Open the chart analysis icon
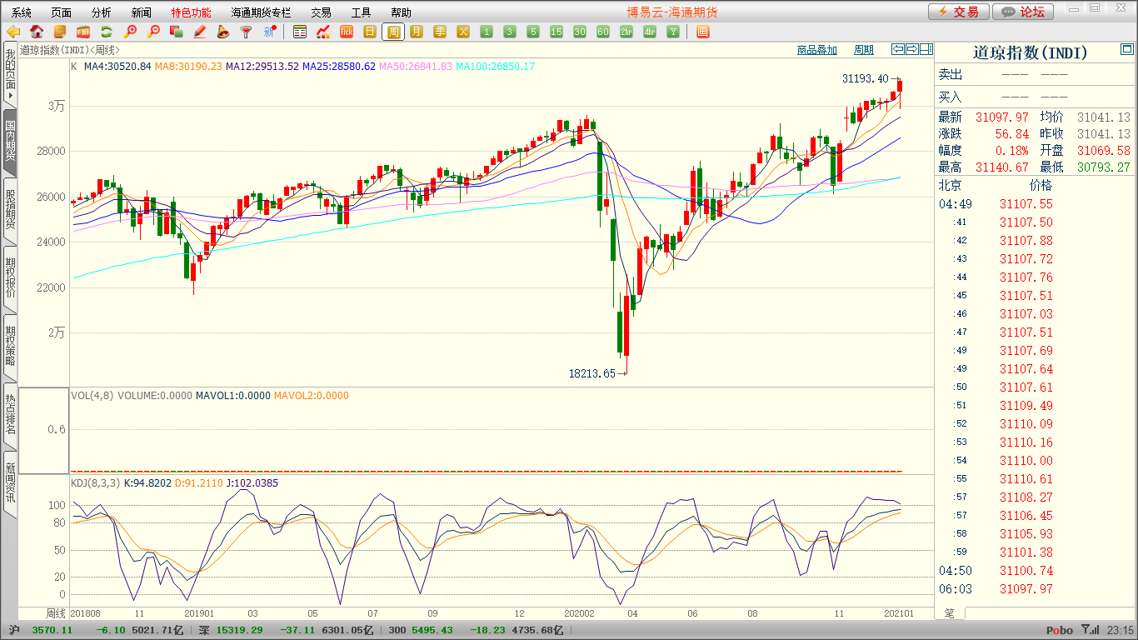This screenshot has width=1138, height=640. coord(323,32)
